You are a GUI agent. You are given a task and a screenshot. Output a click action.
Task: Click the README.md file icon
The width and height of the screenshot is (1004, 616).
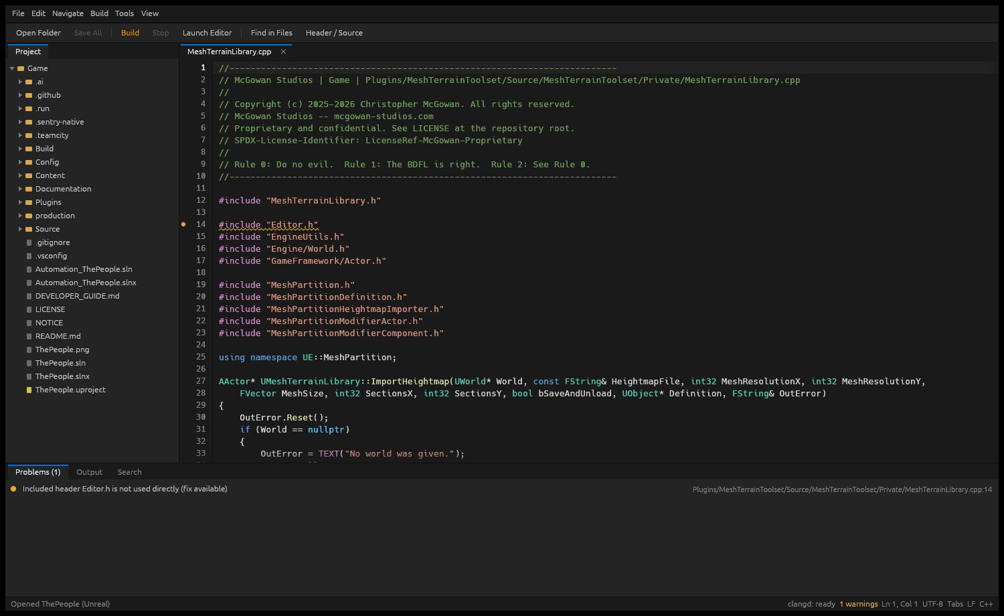point(29,336)
